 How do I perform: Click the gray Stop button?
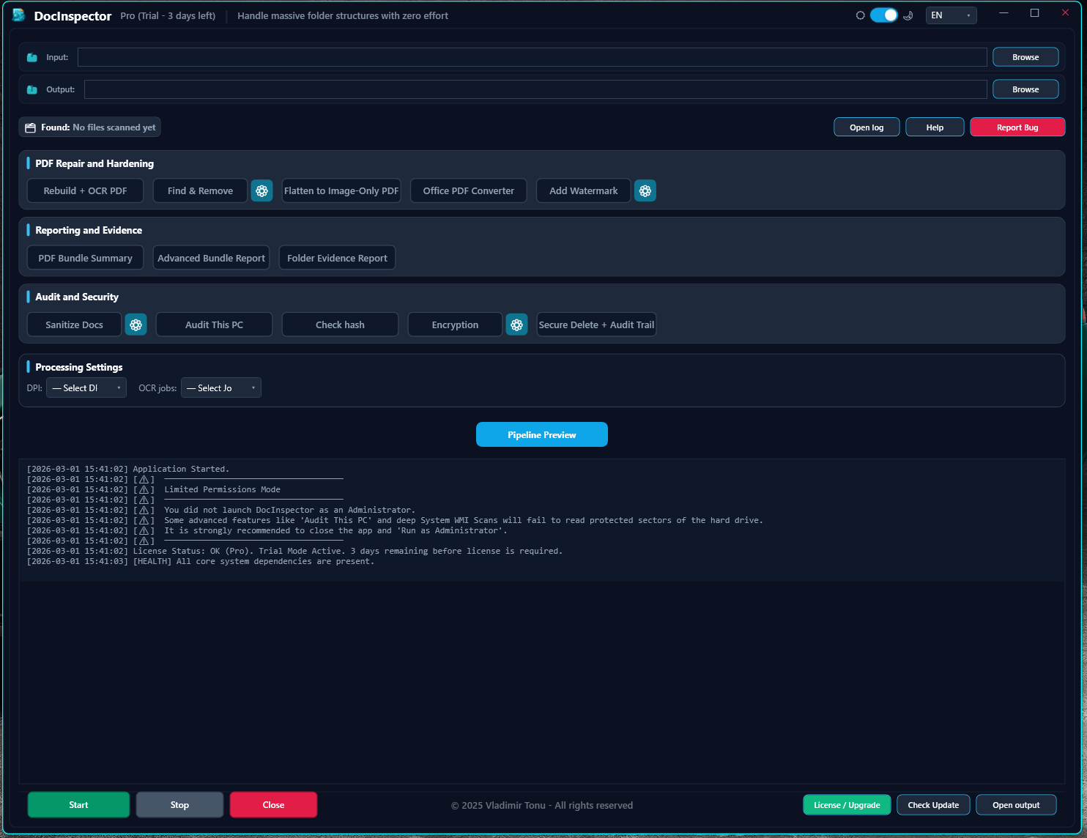(x=179, y=804)
